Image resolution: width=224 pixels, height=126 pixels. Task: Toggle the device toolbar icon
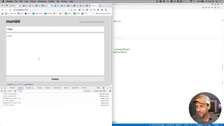pos(5,88)
